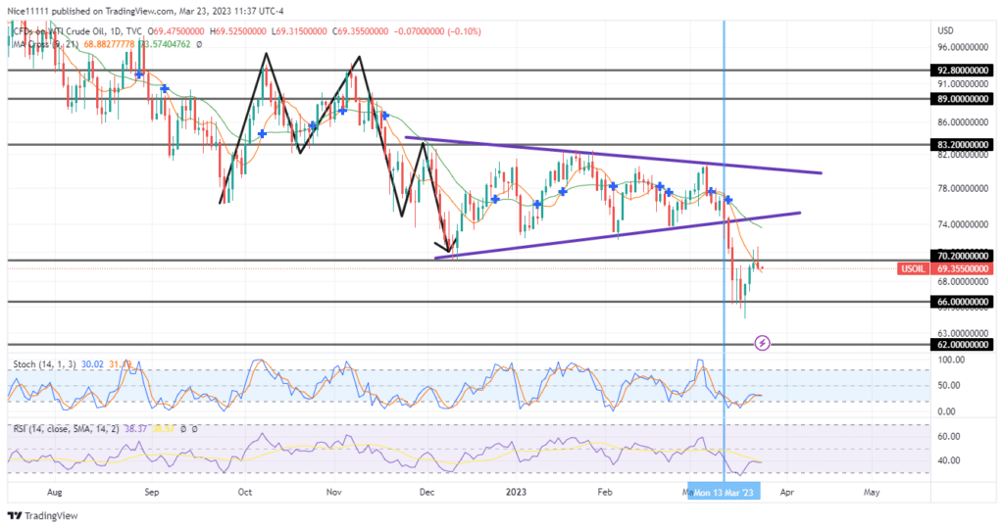Click the change value −0.07000000 (−0.10%)
The height and width of the screenshot is (529, 1004).
(436, 30)
